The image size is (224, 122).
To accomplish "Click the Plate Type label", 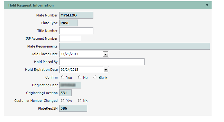I will coord(49,23).
